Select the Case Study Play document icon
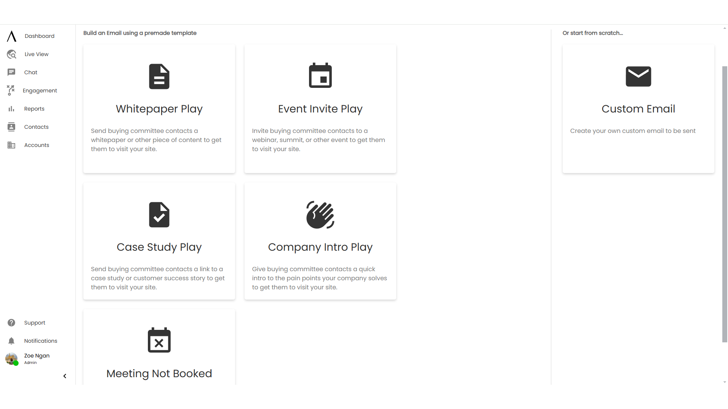The height and width of the screenshot is (409, 728). click(159, 215)
